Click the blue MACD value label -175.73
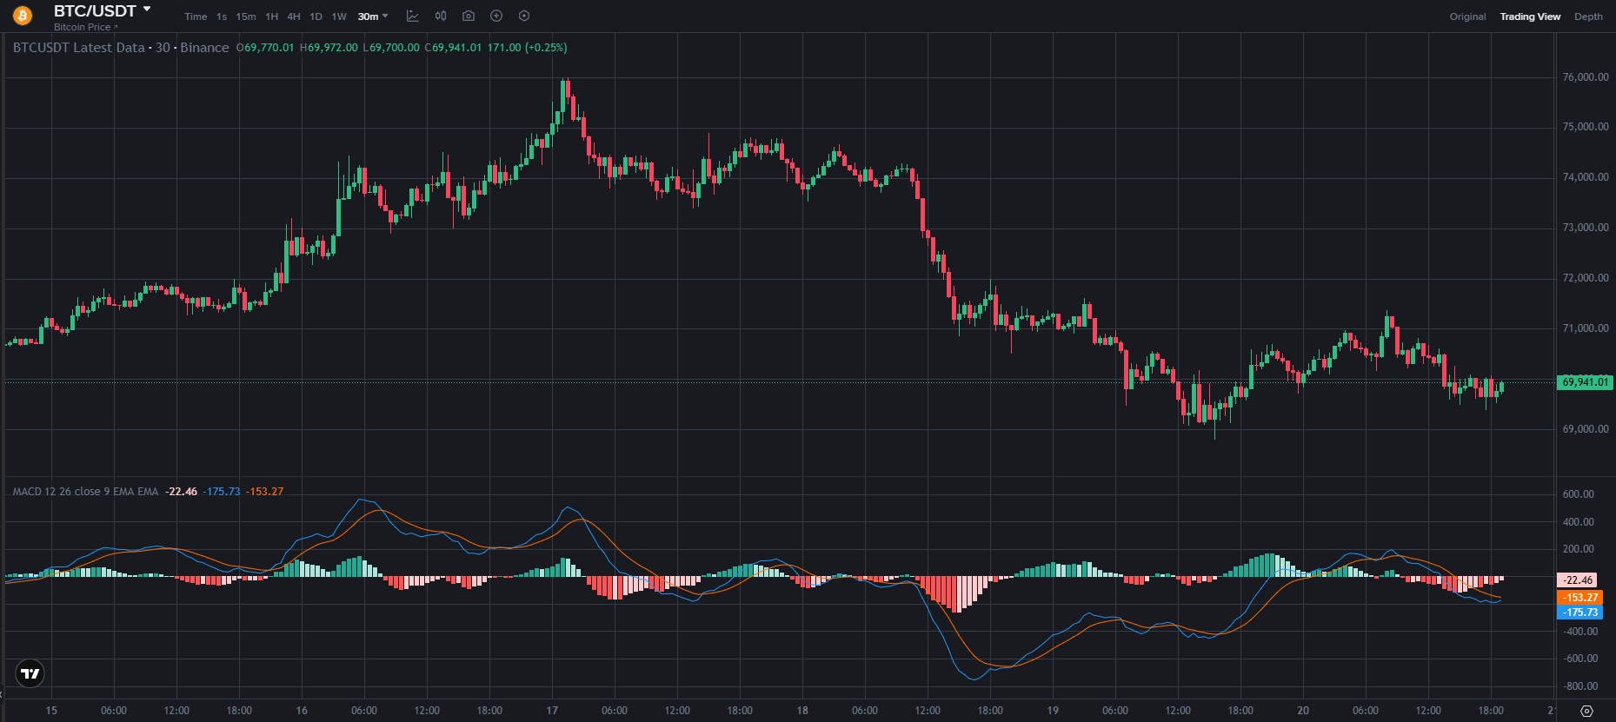Viewport: 1616px width, 722px height. pyautogui.click(x=1579, y=613)
